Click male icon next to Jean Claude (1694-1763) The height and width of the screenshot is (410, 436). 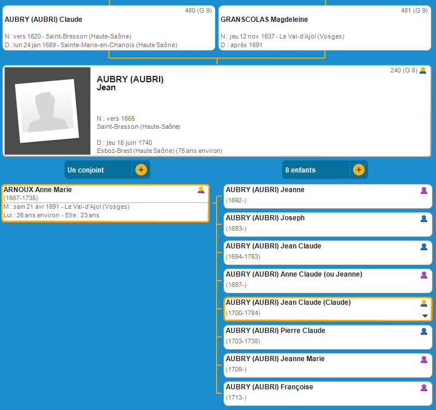point(424,247)
